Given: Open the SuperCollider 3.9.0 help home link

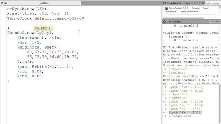Looking at the screenshot, I should pos(179,8).
